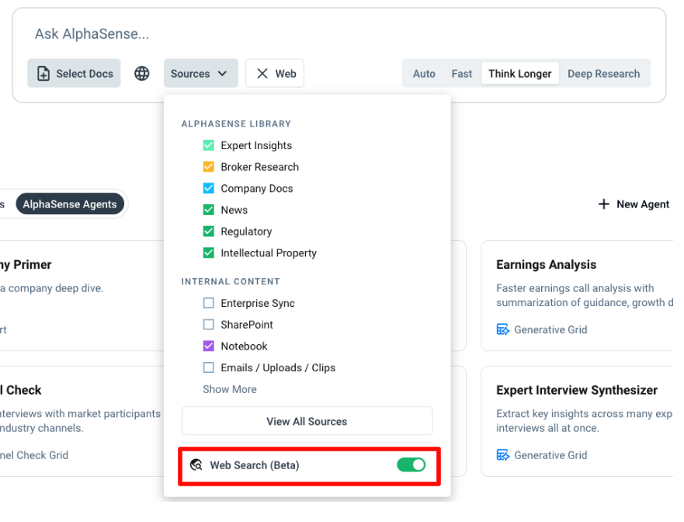Click the Select Docs document icon

click(43, 74)
